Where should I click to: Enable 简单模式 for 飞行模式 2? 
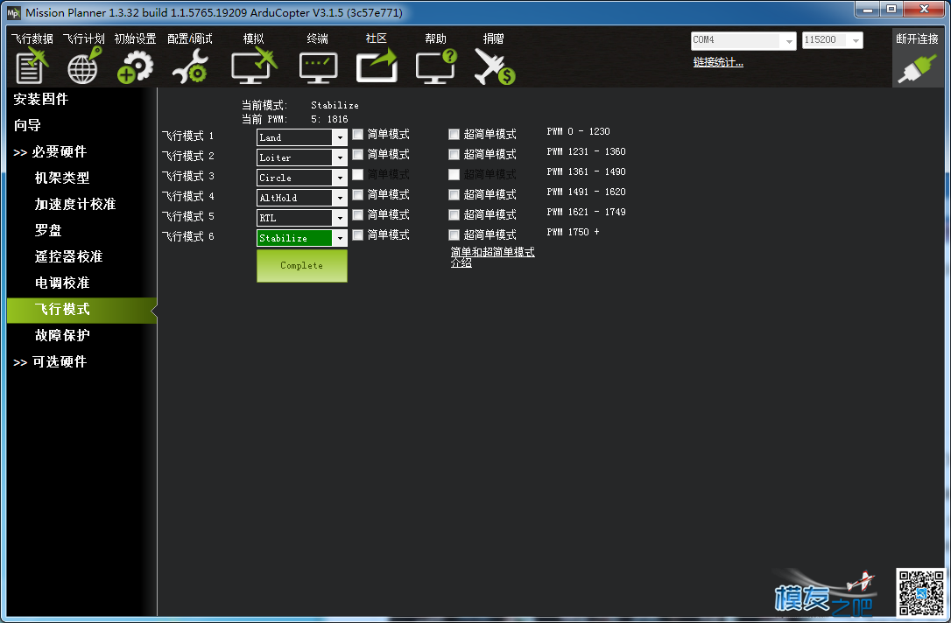[x=358, y=155]
